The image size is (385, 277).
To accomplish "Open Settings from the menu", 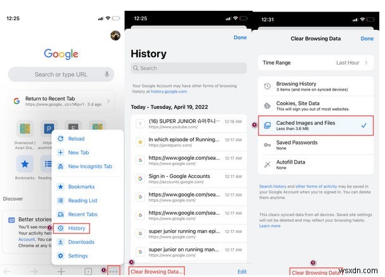I will coord(87,256).
